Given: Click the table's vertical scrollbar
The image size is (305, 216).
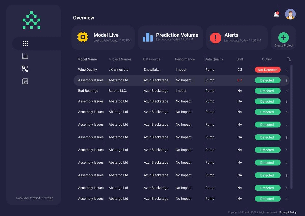Looking at the screenshot, I should pos(291,127).
